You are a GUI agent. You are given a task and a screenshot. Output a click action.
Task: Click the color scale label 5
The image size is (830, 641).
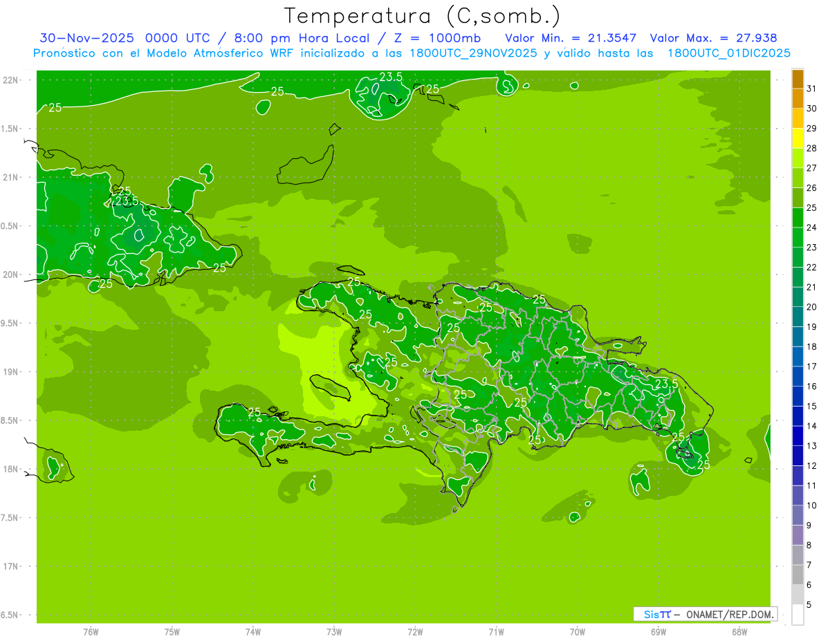click(809, 604)
